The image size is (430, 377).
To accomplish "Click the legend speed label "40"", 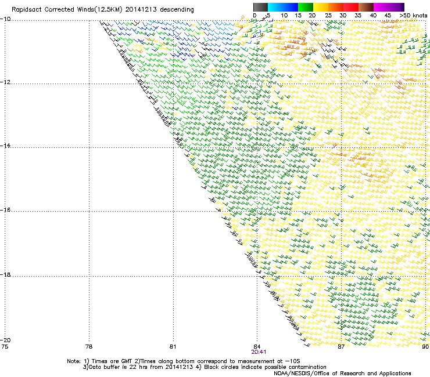I will pos(373,16).
